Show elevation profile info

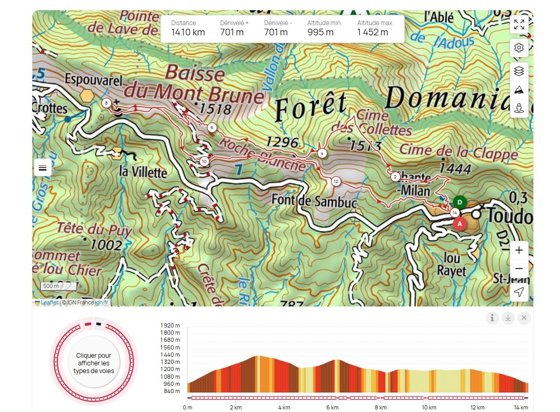click(492, 318)
